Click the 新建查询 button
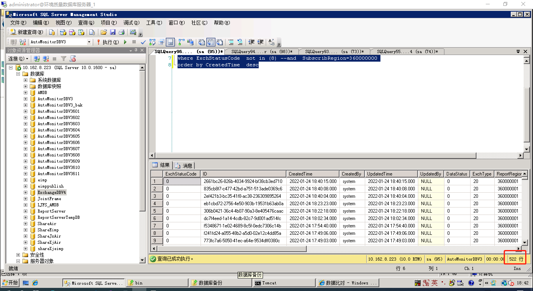 [x=27, y=32]
